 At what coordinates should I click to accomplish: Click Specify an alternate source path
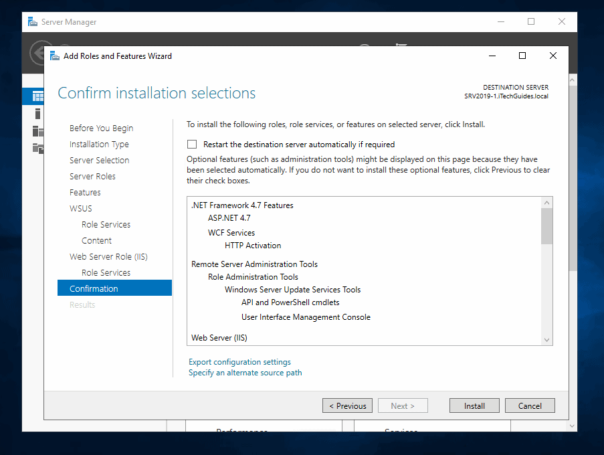[x=245, y=373]
